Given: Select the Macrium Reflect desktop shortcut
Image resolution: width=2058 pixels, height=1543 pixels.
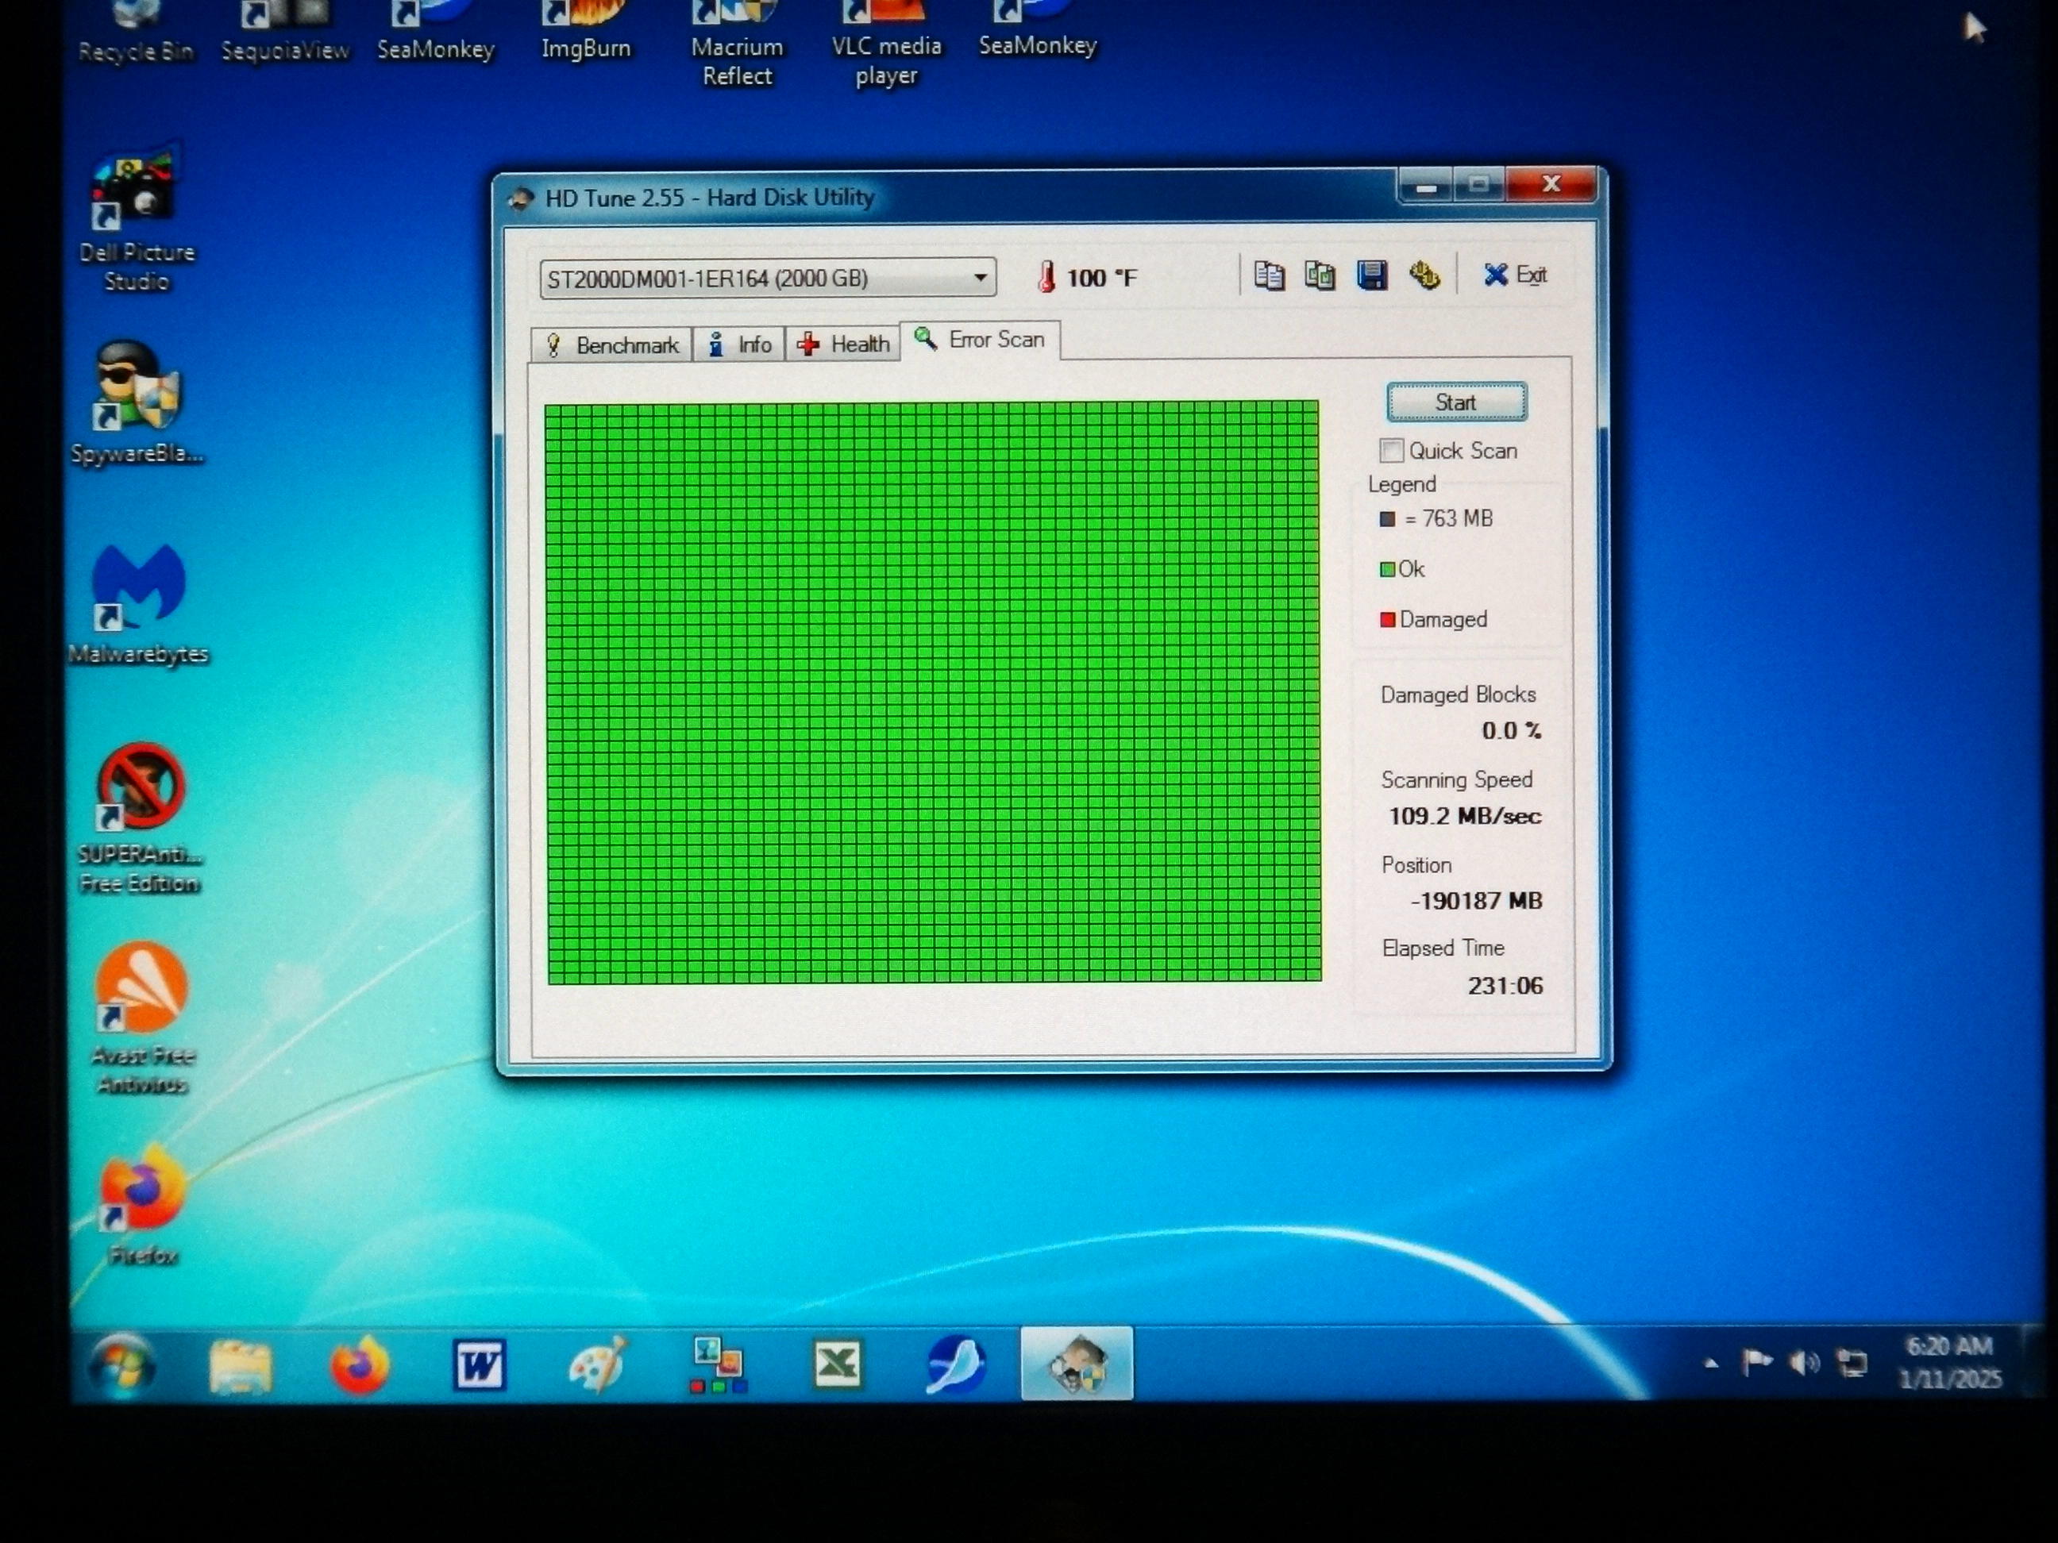Looking at the screenshot, I should (x=737, y=44).
